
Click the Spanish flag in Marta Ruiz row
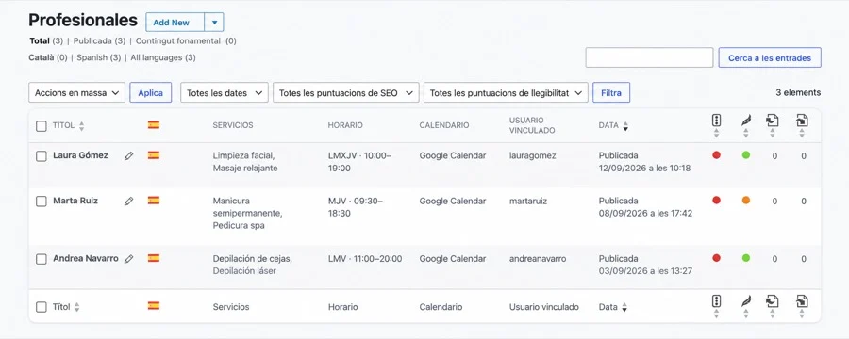tap(154, 201)
